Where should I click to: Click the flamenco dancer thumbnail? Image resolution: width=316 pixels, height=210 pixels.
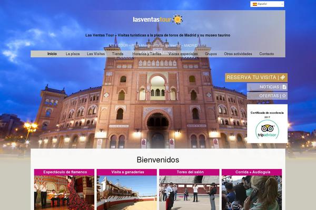point(64,193)
